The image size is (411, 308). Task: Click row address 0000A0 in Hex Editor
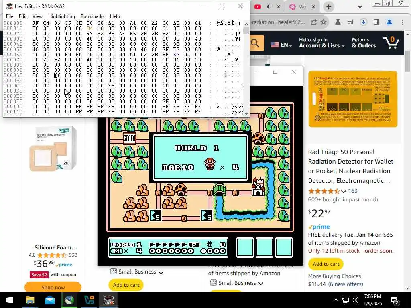pos(14,75)
